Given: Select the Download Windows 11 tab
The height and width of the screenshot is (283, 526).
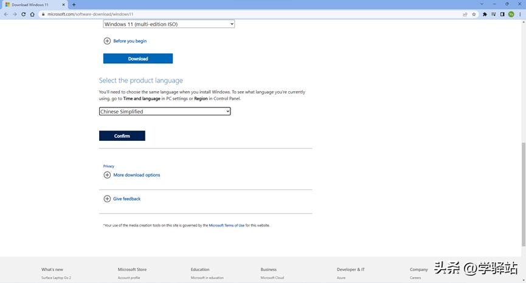Looking at the screenshot, I should [x=35, y=5].
